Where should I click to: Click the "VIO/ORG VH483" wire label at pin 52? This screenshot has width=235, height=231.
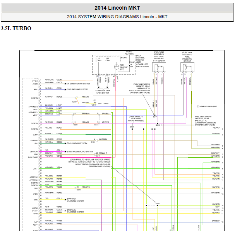pyautogui.click(x=53, y=224)
